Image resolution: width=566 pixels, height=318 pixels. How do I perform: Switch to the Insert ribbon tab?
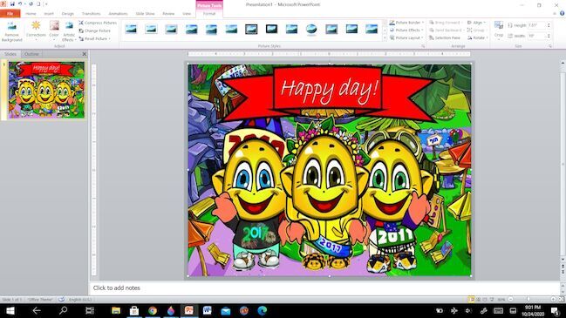[49, 14]
